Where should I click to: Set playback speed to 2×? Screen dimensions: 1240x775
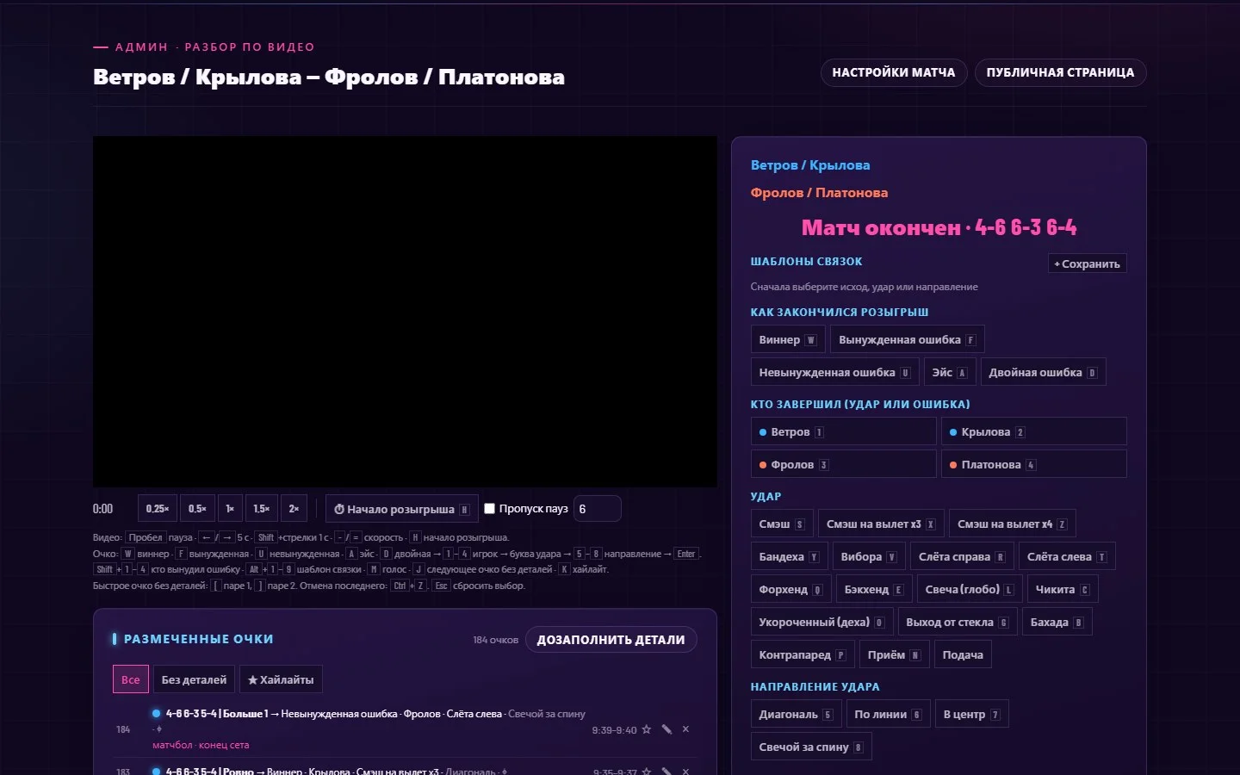pyautogui.click(x=294, y=509)
